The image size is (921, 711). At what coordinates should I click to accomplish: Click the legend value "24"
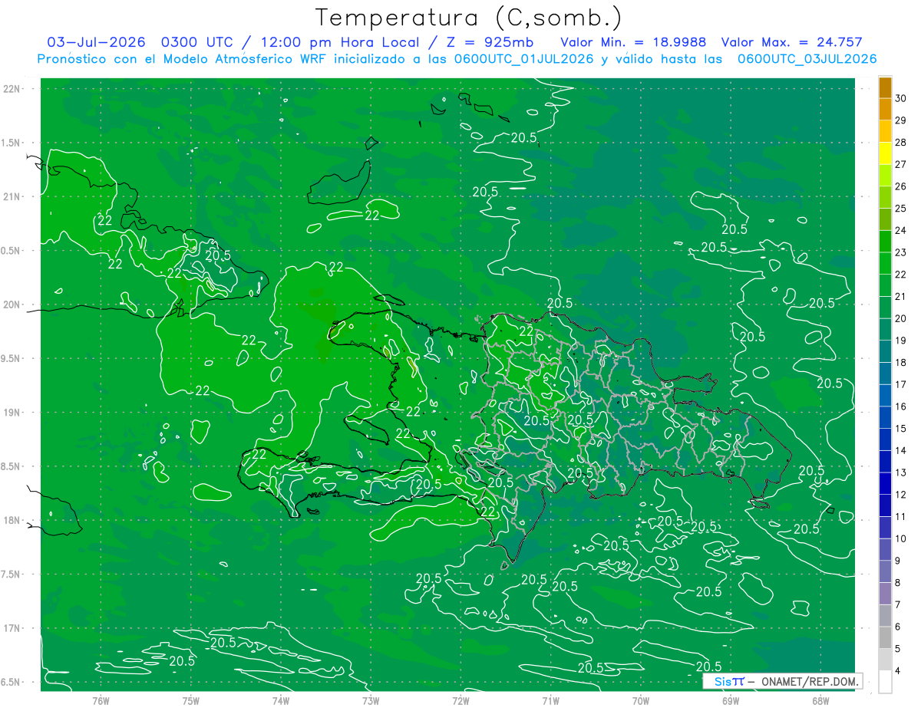coord(901,231)
